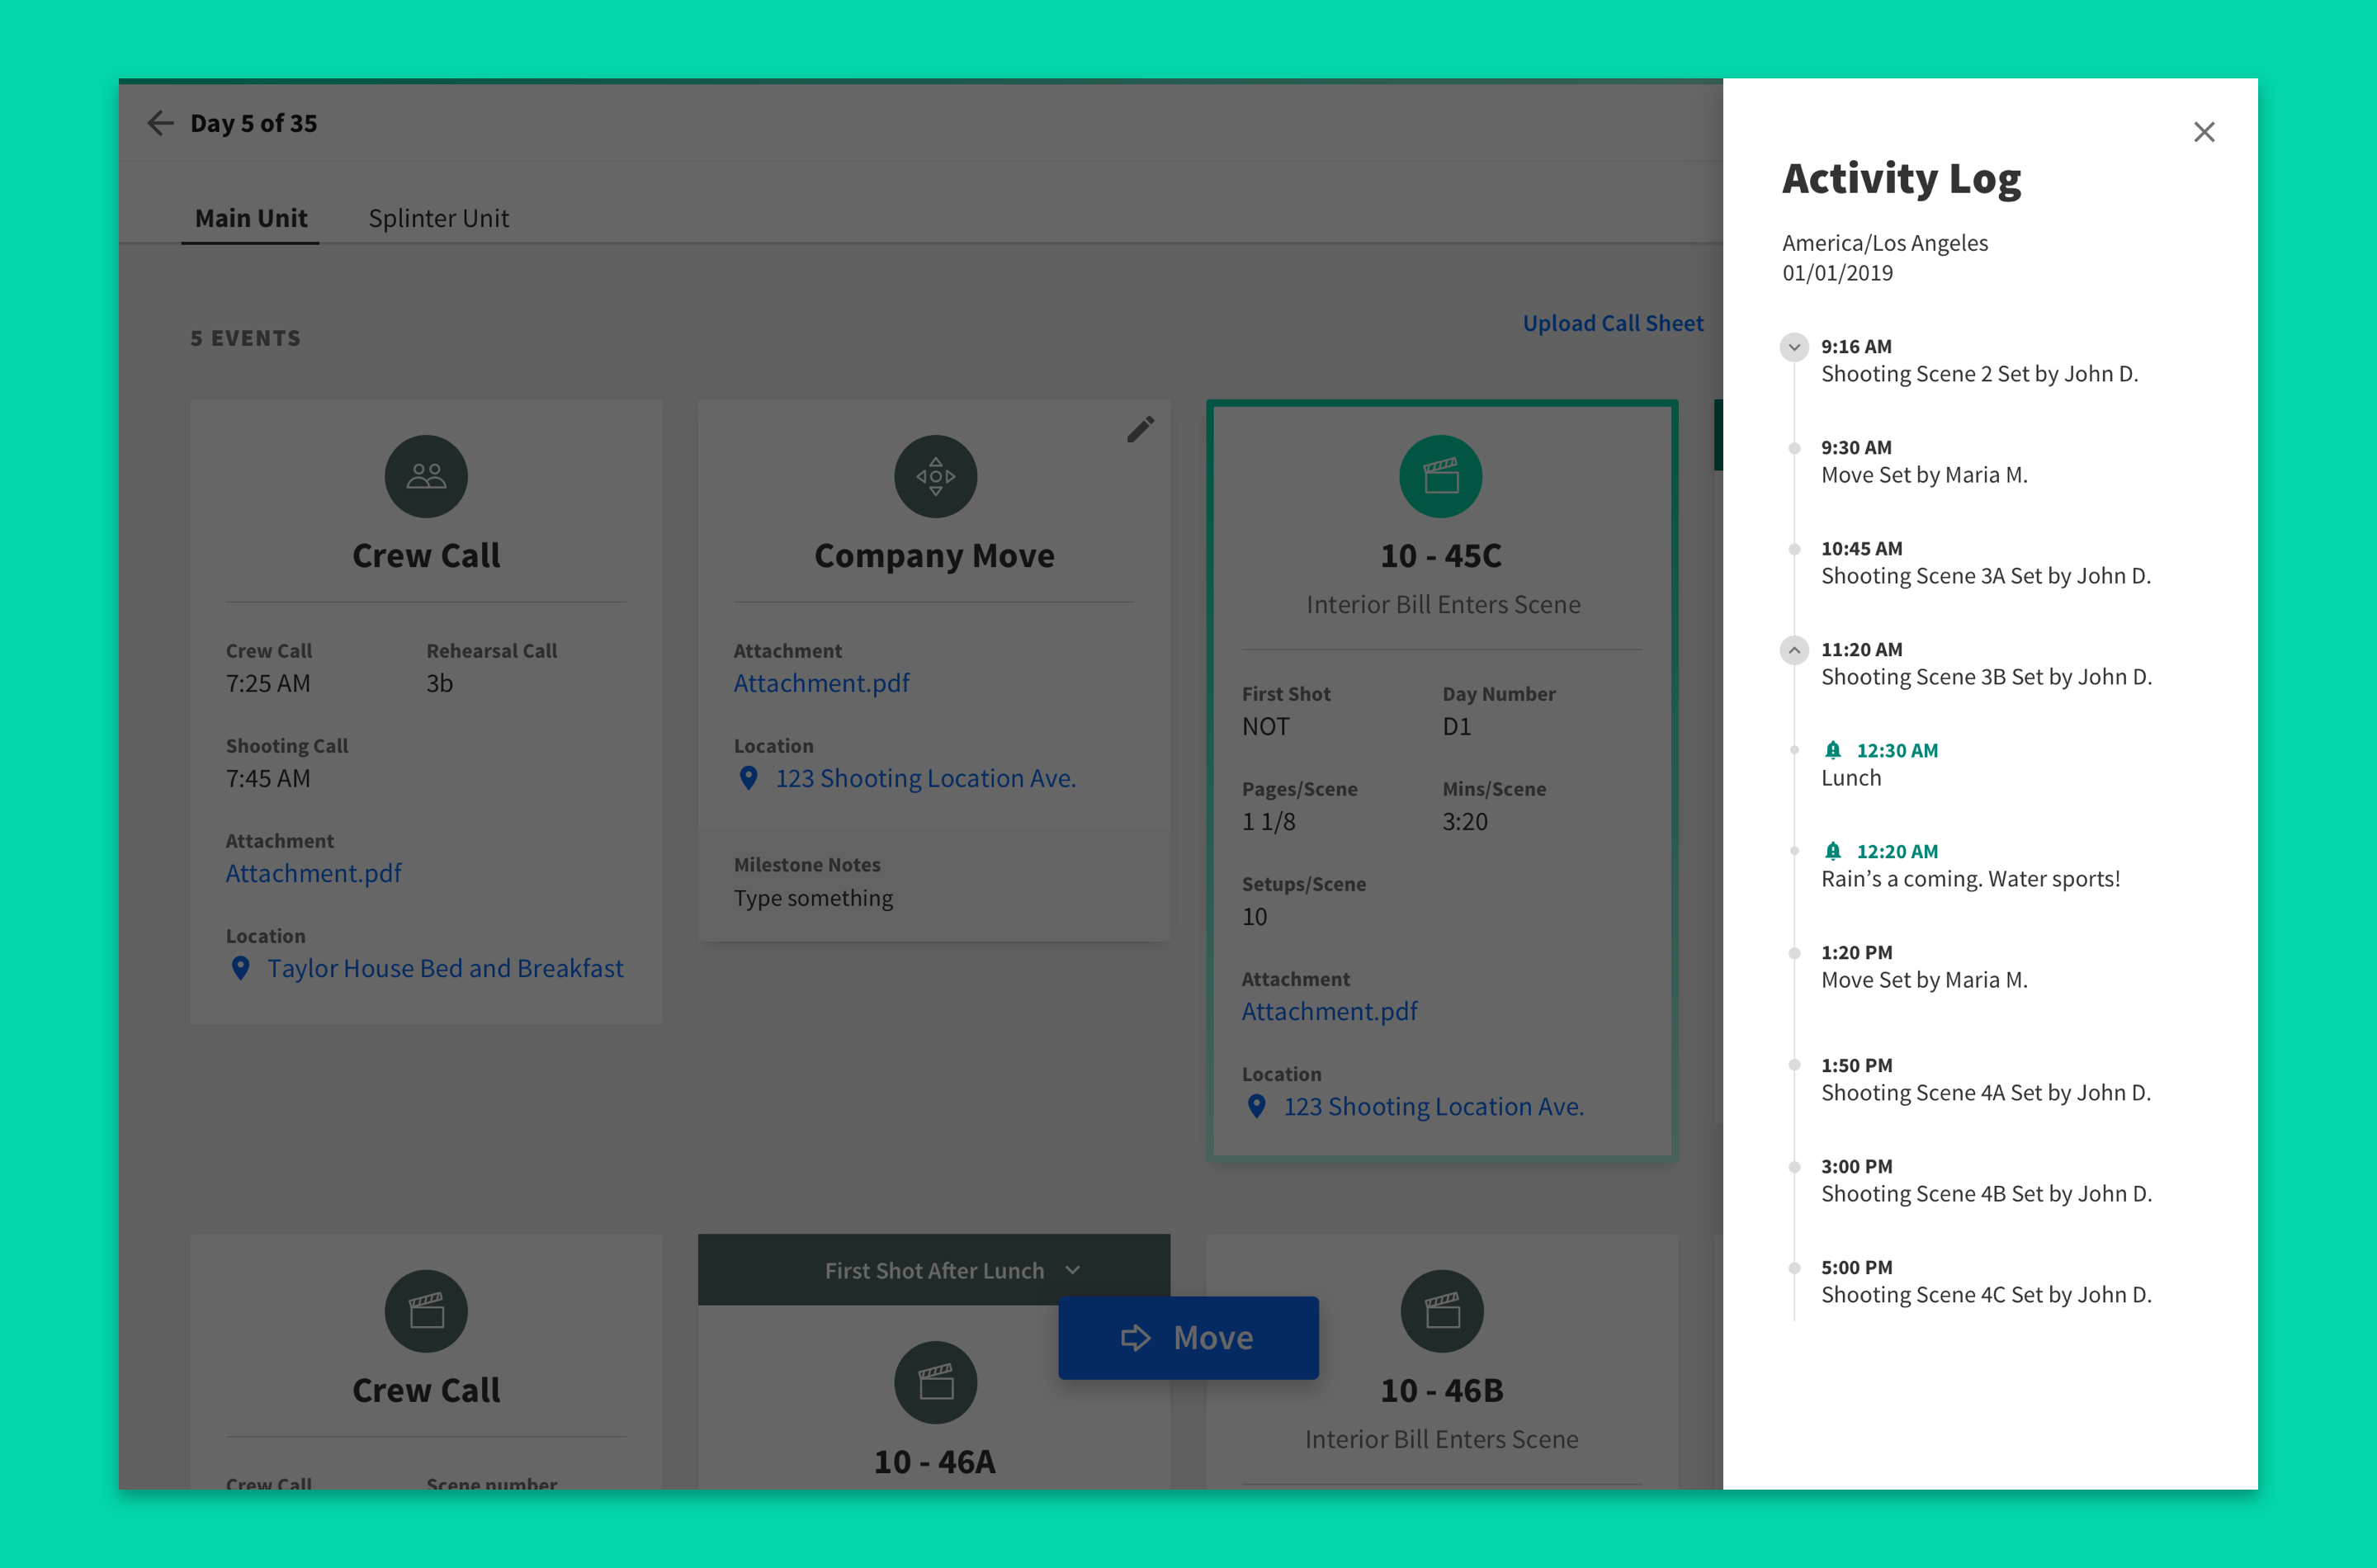Click the pencil edit icon on Company Move card

click(1140, 429)
